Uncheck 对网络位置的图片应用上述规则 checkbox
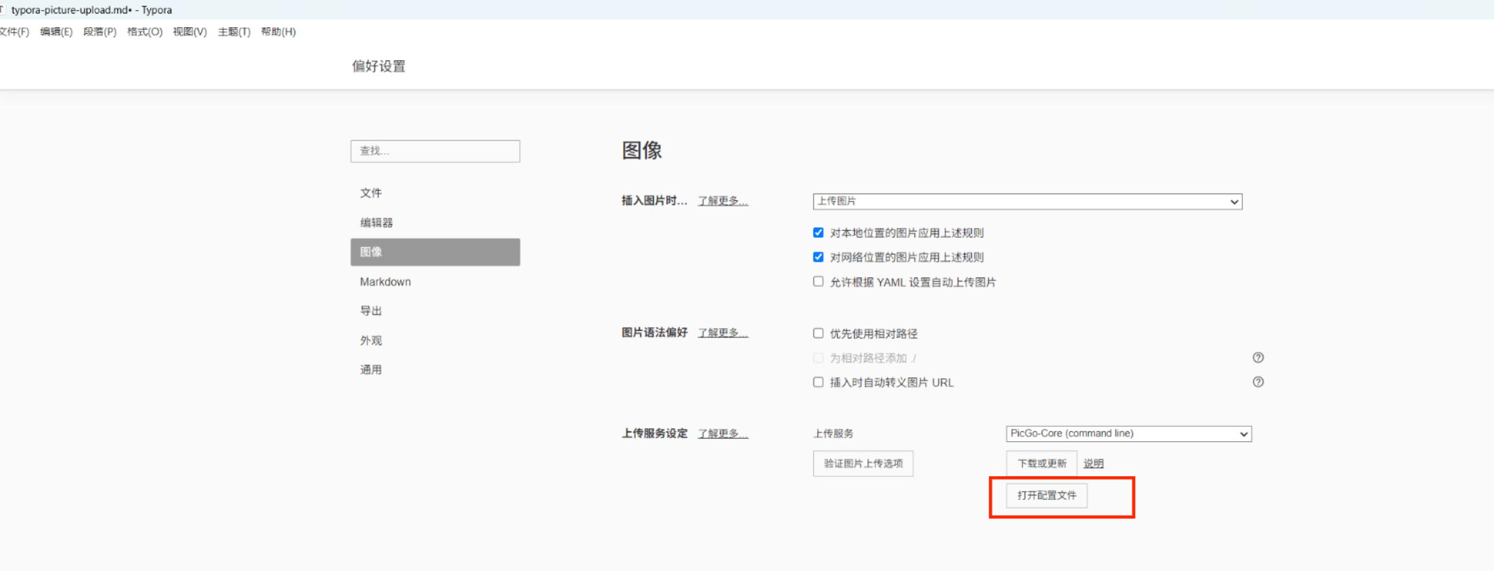 coord(818,257)
